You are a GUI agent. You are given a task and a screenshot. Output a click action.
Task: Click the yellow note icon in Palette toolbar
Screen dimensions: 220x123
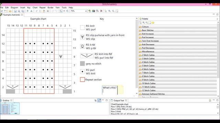[x=153, y=23]
